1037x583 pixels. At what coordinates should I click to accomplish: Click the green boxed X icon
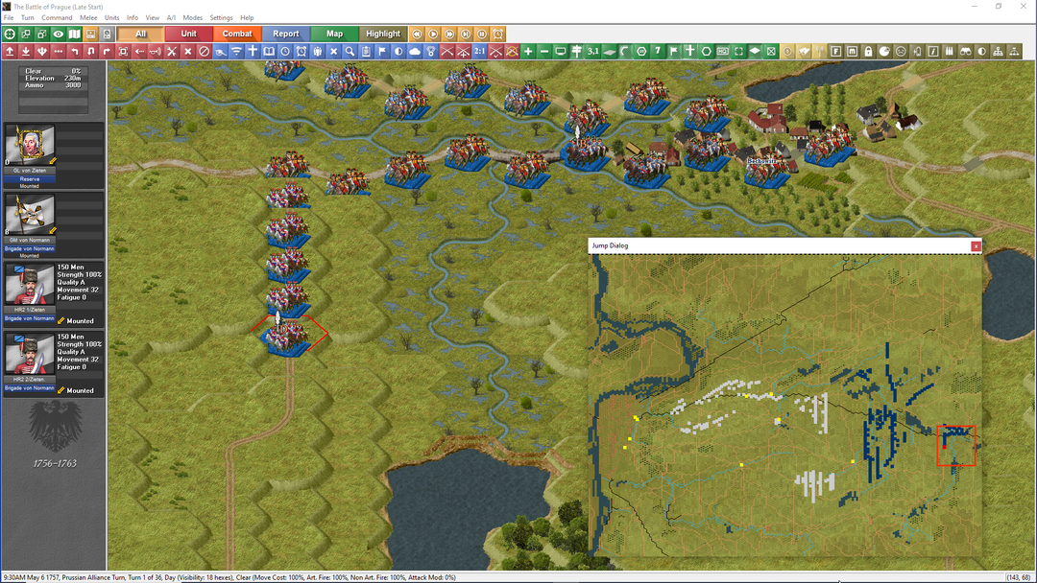[771, 52]
